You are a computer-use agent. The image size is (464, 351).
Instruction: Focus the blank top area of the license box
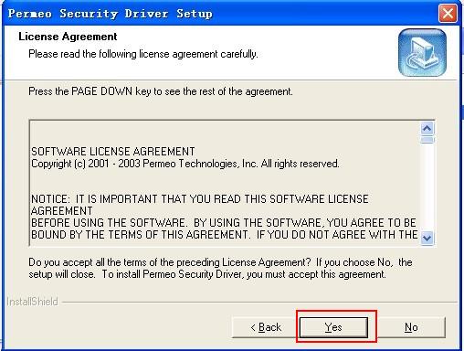pyautogui.click(x=225, y=133)
